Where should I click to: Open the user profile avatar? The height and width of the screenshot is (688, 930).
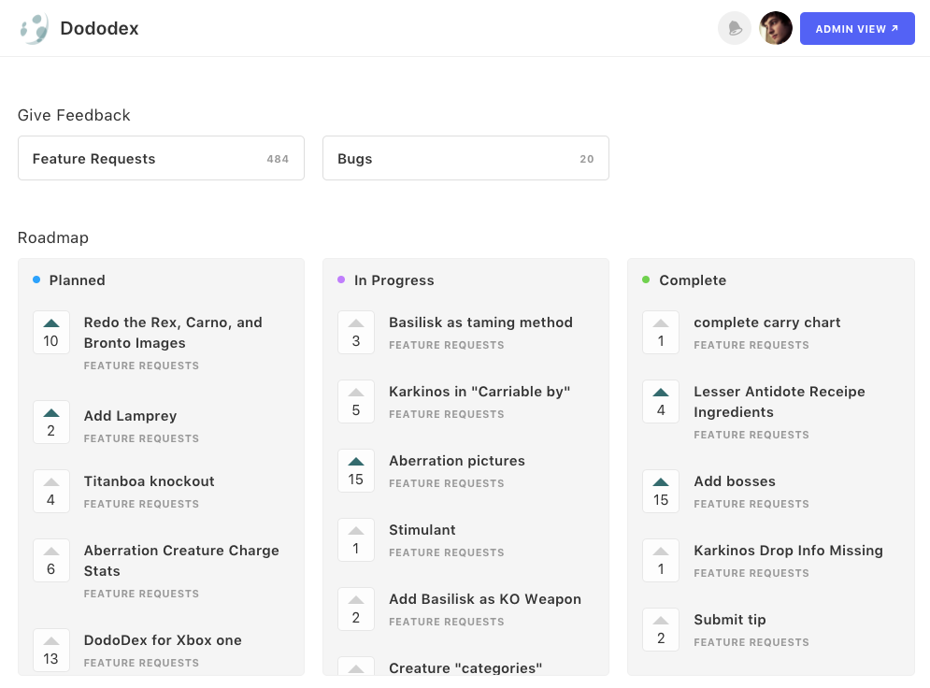(776, 28)
